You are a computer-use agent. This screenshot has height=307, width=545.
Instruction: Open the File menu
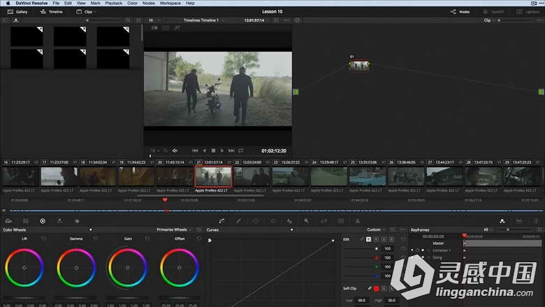pos(56,3)
